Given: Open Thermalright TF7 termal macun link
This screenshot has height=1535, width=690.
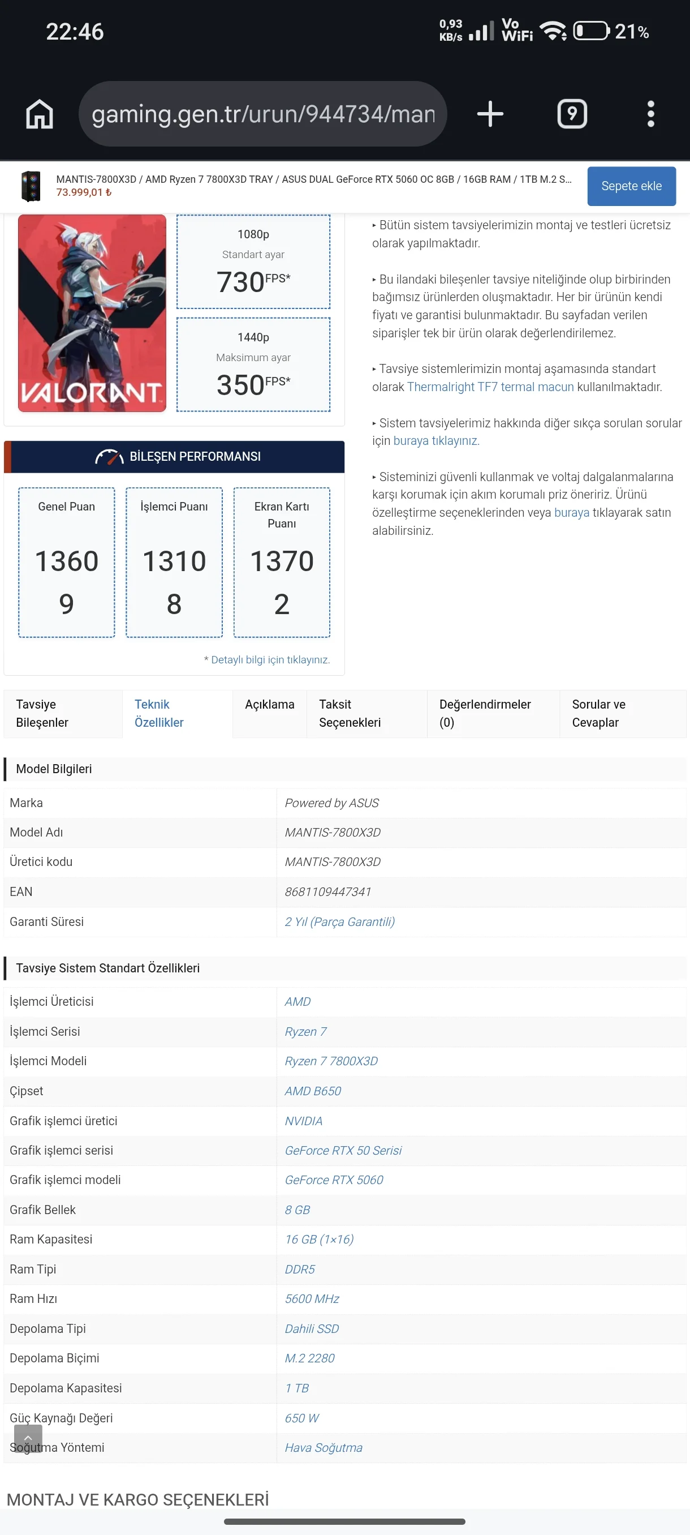Looking at the screenshot, I should click(x=490, y=387).
